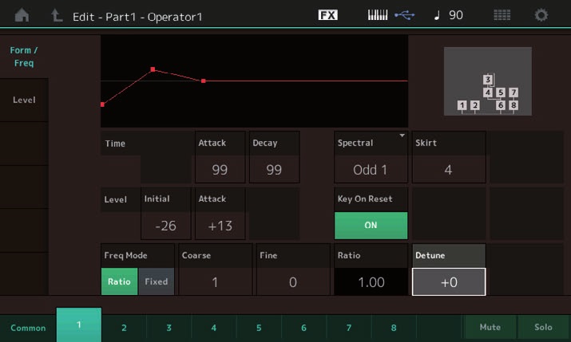Viewport: 571px width, 342px height.
Task: Select the Coarse value 1
Action: tap(215, 282)
